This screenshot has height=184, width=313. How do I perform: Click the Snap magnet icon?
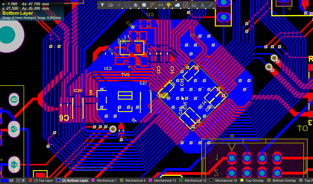point(110,5)
